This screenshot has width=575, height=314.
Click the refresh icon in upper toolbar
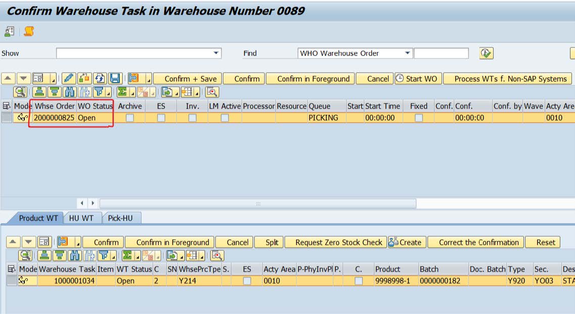(100, 78)
